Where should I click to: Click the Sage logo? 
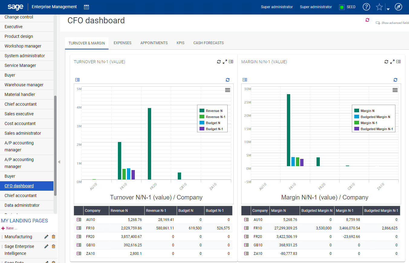coord(16,7)
